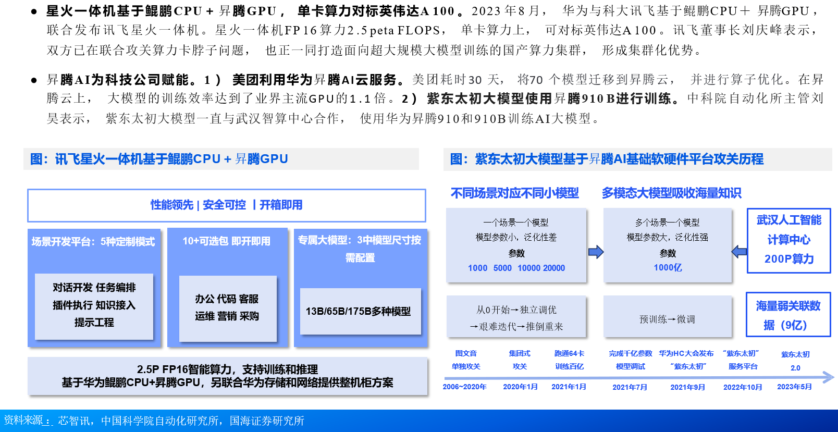Viewport: 838px width, 432px height.
Task: Click the parameter value 20000
Action: (553, 268)
